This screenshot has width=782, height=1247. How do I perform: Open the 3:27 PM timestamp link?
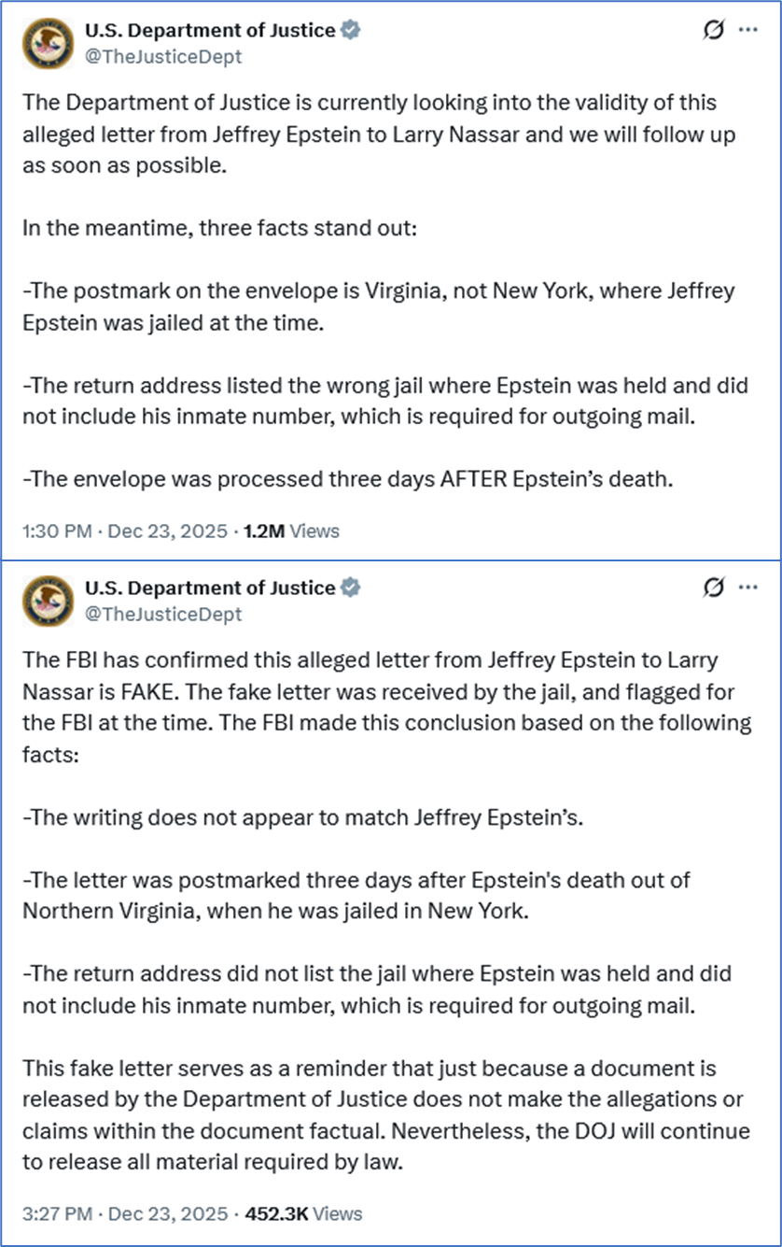(x=57, y=1214)
